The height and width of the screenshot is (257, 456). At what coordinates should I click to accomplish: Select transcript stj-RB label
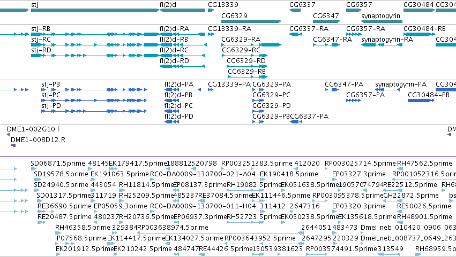click(41, 29)
